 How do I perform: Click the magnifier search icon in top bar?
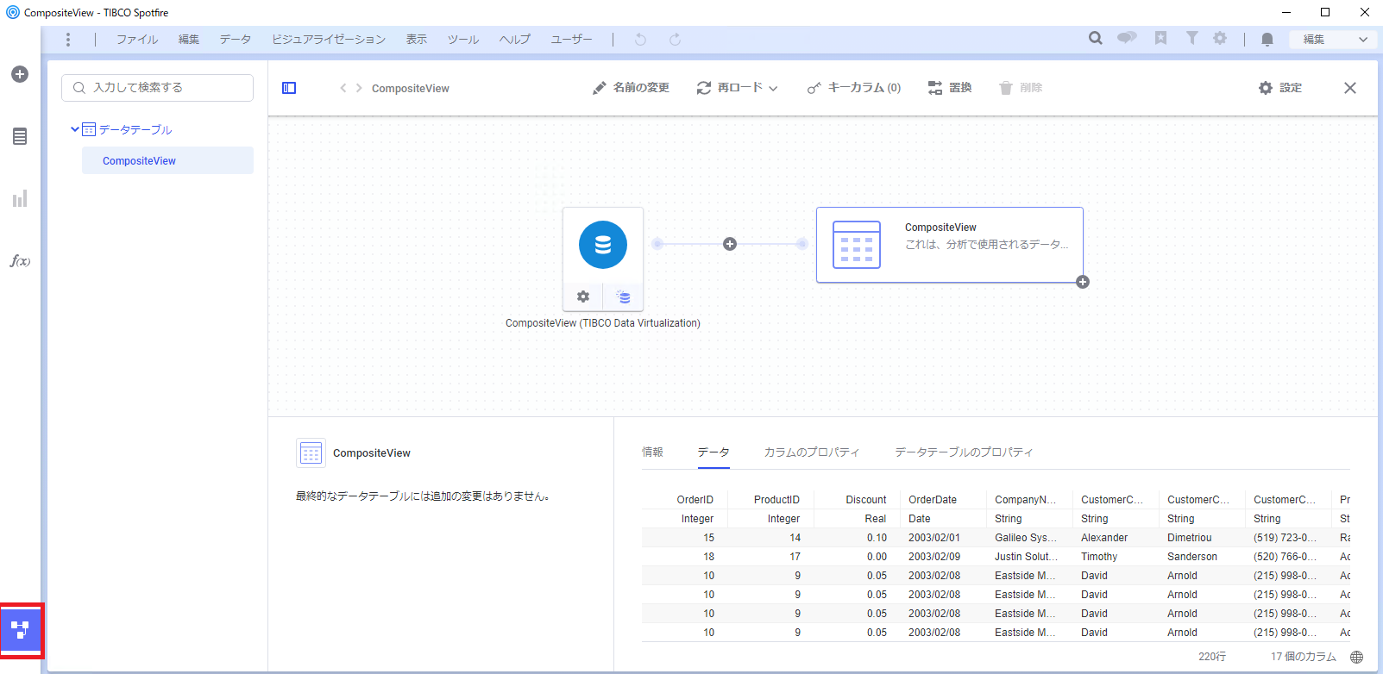coord(1096,38)
